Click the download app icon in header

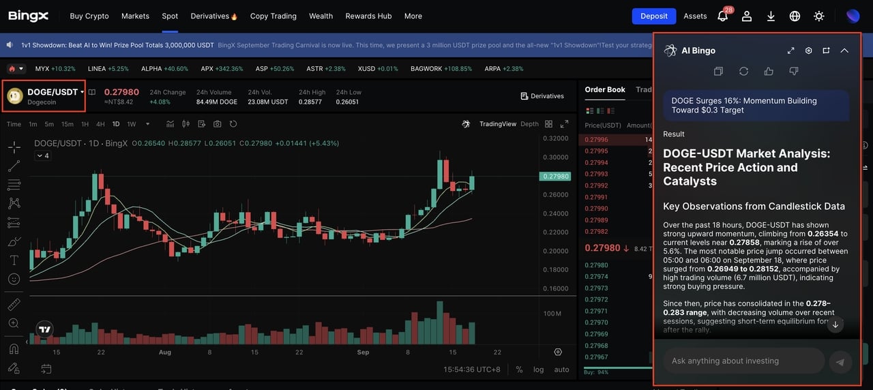(771, 16)
